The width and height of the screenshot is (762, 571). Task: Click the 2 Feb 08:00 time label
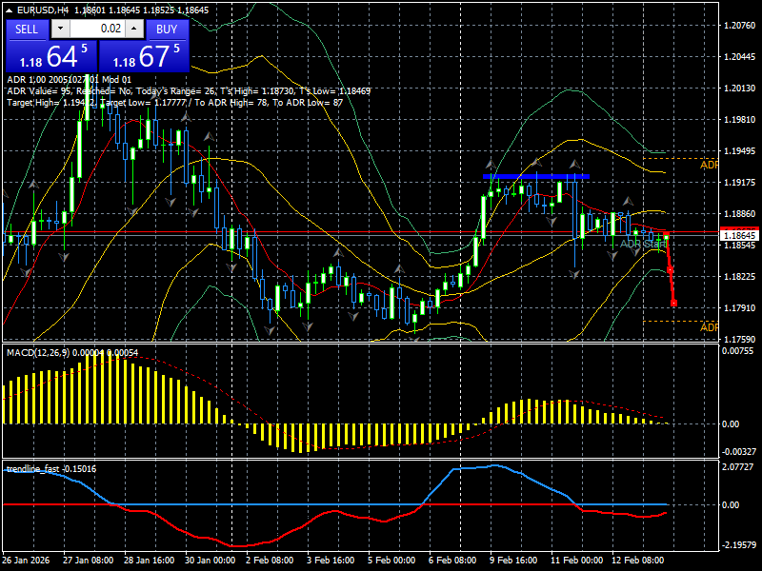270,561
